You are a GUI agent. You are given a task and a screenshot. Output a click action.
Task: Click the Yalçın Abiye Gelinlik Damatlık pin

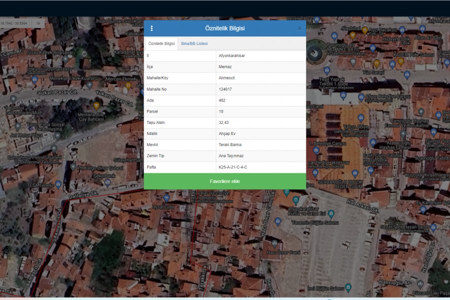point(361,117)
